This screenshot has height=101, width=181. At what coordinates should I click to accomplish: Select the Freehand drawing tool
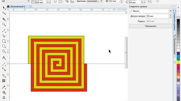4,31
